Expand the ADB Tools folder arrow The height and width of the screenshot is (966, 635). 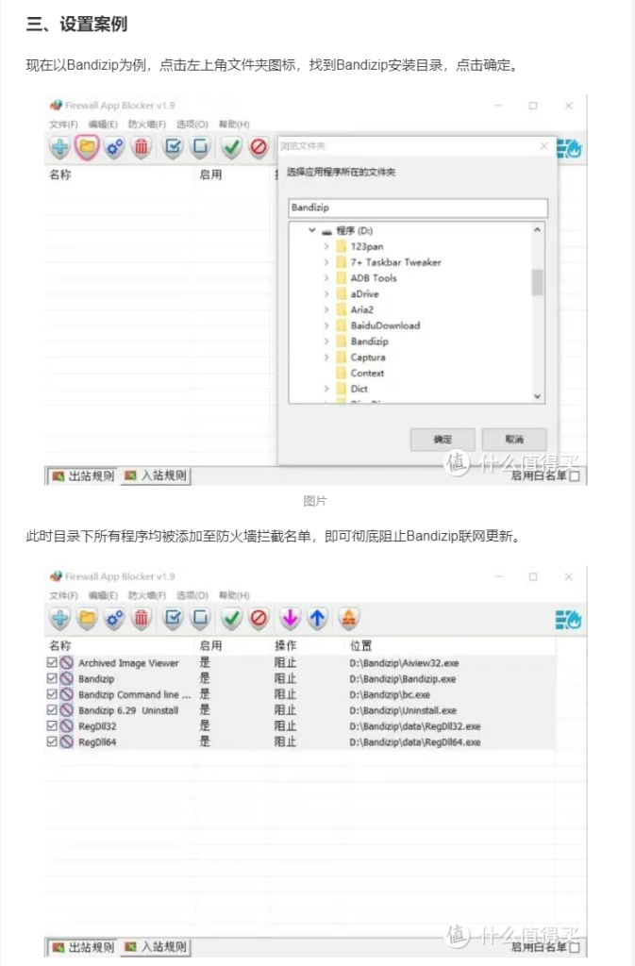pos(326,278)
